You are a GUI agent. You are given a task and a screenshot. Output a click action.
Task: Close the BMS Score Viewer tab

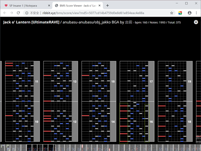click(x=99, y=5)
